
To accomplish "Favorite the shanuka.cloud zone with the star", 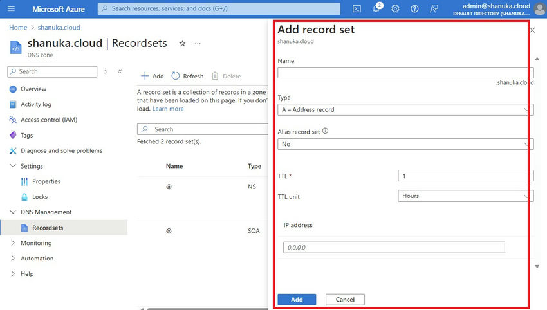I will [x=182, y=44].
